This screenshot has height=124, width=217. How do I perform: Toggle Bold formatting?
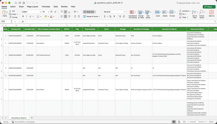pos(23,17)
